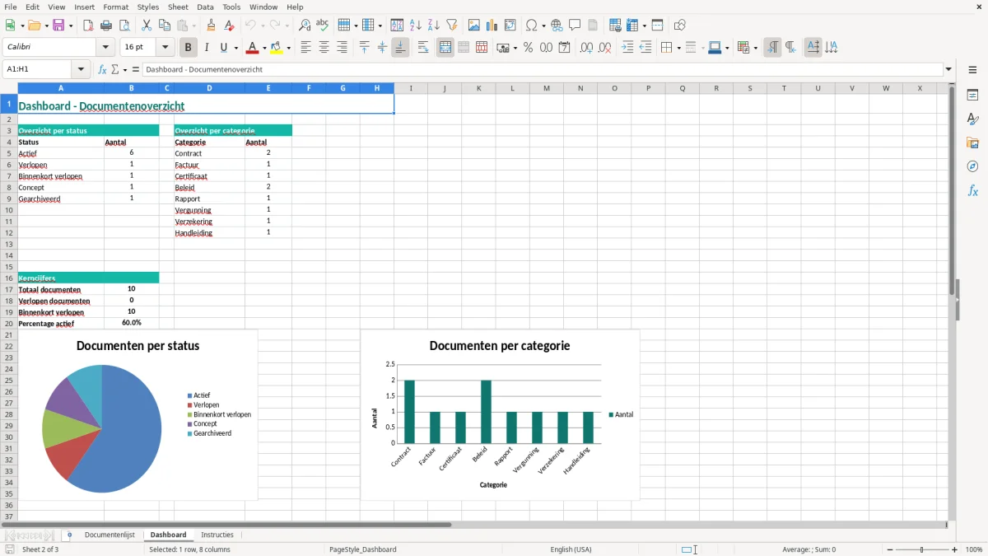Click the zoom slider in status bar
Image resolution: width=988 pixels, height=556 pixels.
pos(922,549)
